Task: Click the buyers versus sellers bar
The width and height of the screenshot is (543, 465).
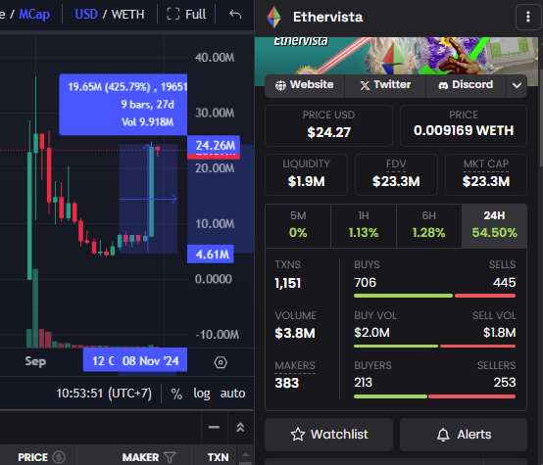Action: tap(434, 396)
